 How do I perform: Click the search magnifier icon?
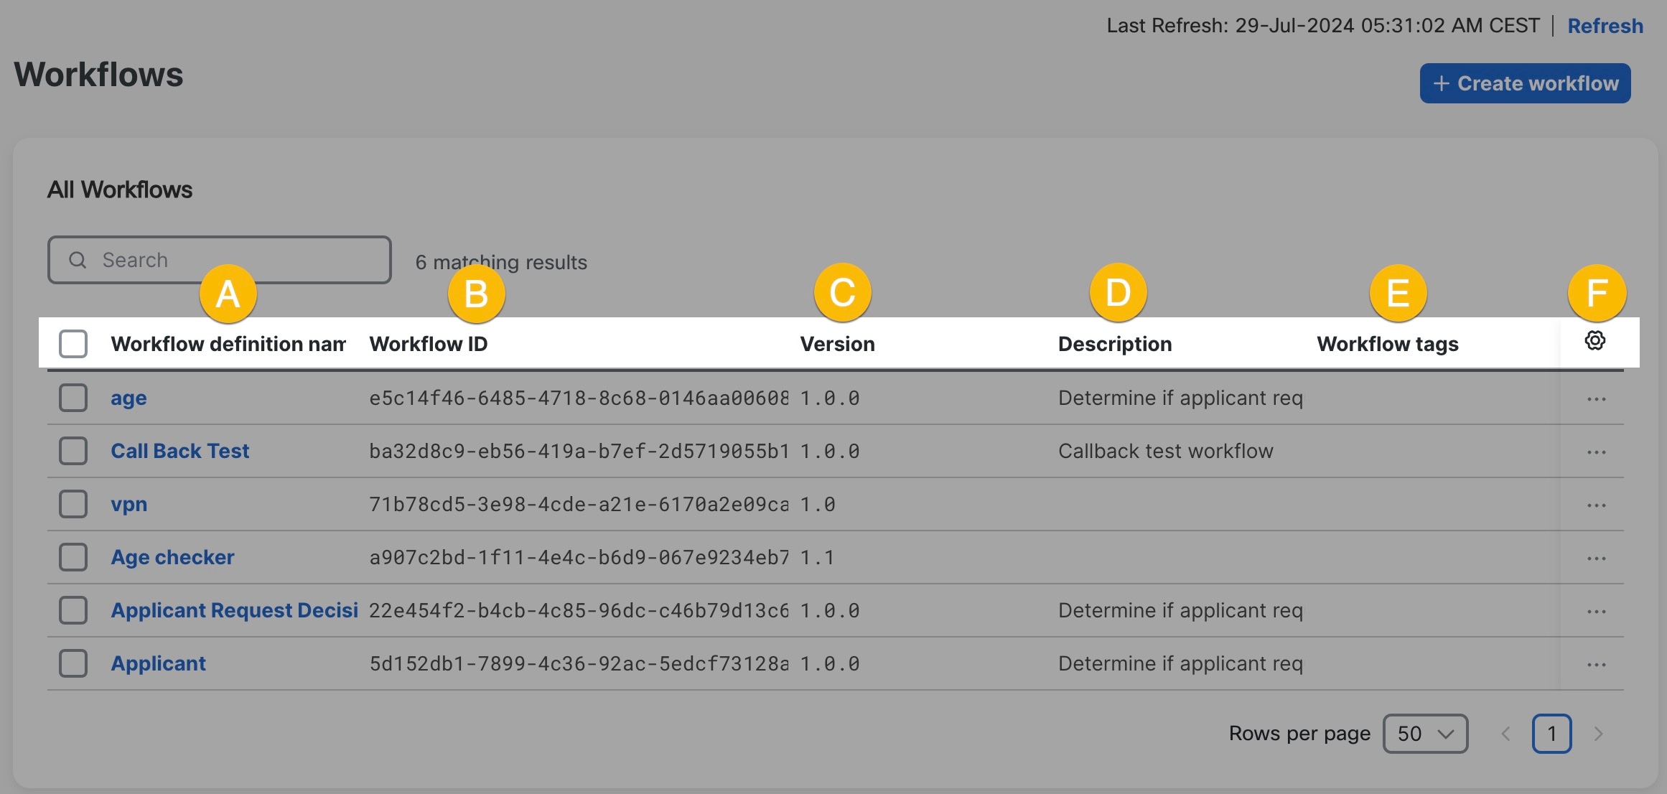77,259
